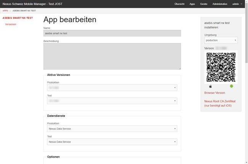The height and width of the screenshot is (164, 248).
Task: Click the APPS breadcrumb link
Action: (5, 11)
